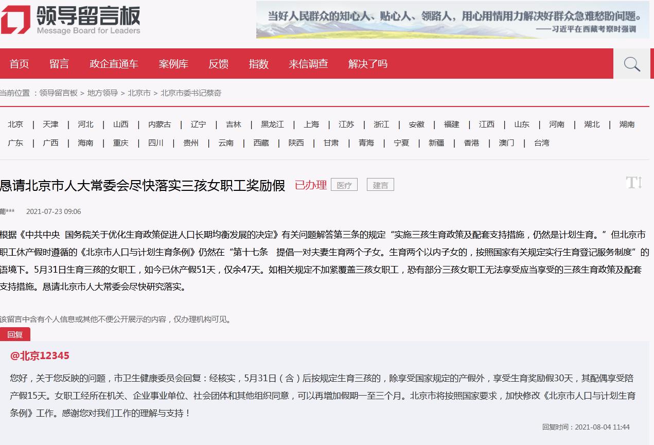Click the 地方领导 breadcrumb link
This screenshot has width=654, height=445.
click(x=102, y=93)
